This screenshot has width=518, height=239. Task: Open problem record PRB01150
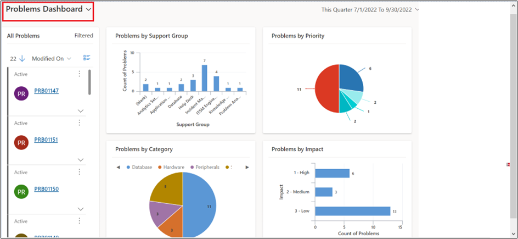(47, 189)
